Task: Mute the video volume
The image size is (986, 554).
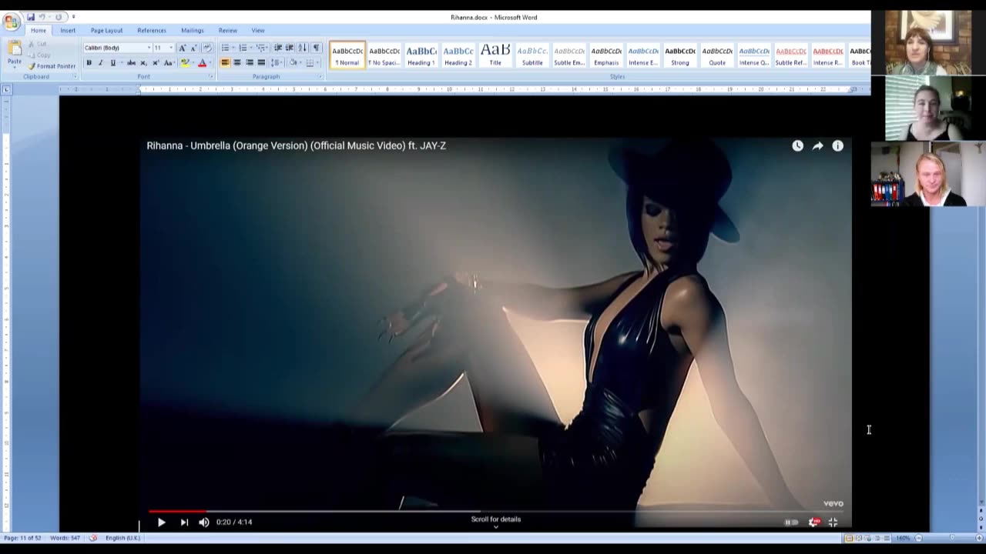Action: click(203, 522)
